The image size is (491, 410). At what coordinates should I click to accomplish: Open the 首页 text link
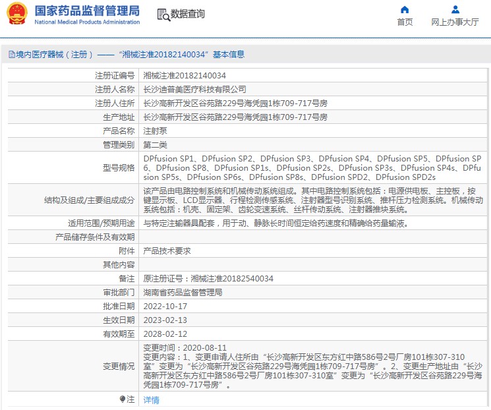[405, 22]
